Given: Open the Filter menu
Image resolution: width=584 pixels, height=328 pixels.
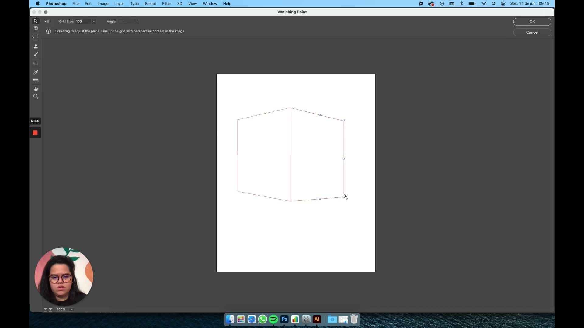Looking at the screenshot, I should coord(166,4).
